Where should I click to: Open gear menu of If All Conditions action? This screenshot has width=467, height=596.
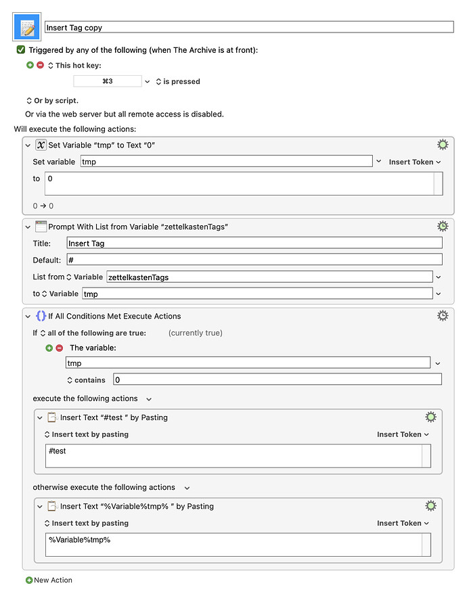[x=442, y=315]
